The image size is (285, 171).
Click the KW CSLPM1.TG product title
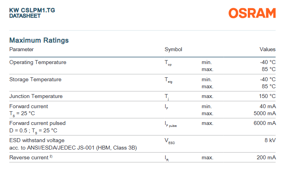pyautogui.click(x=32, y=10)
